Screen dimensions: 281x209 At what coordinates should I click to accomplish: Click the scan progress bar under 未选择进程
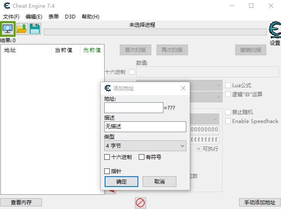coord(155,32)
